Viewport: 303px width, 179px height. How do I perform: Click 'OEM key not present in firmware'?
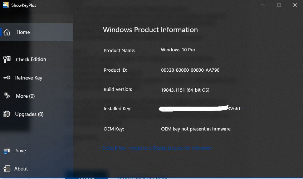pos(196,129)
